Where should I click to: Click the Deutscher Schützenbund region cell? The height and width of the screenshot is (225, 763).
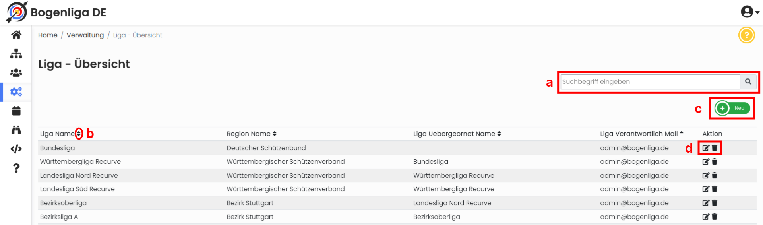pos(266,148)
